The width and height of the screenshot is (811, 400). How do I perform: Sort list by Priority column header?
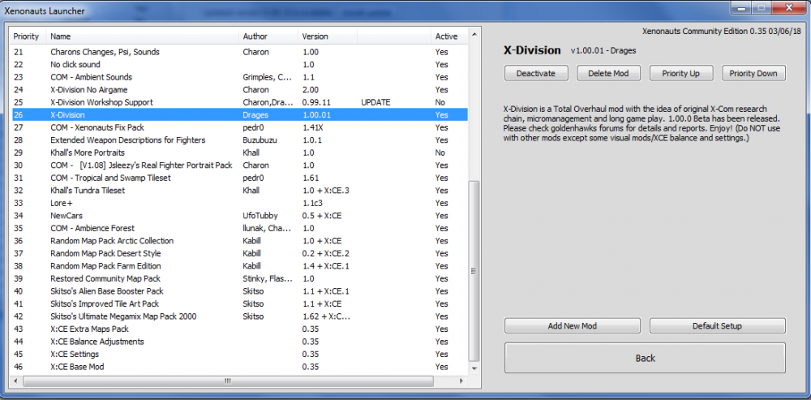[28, 37]
